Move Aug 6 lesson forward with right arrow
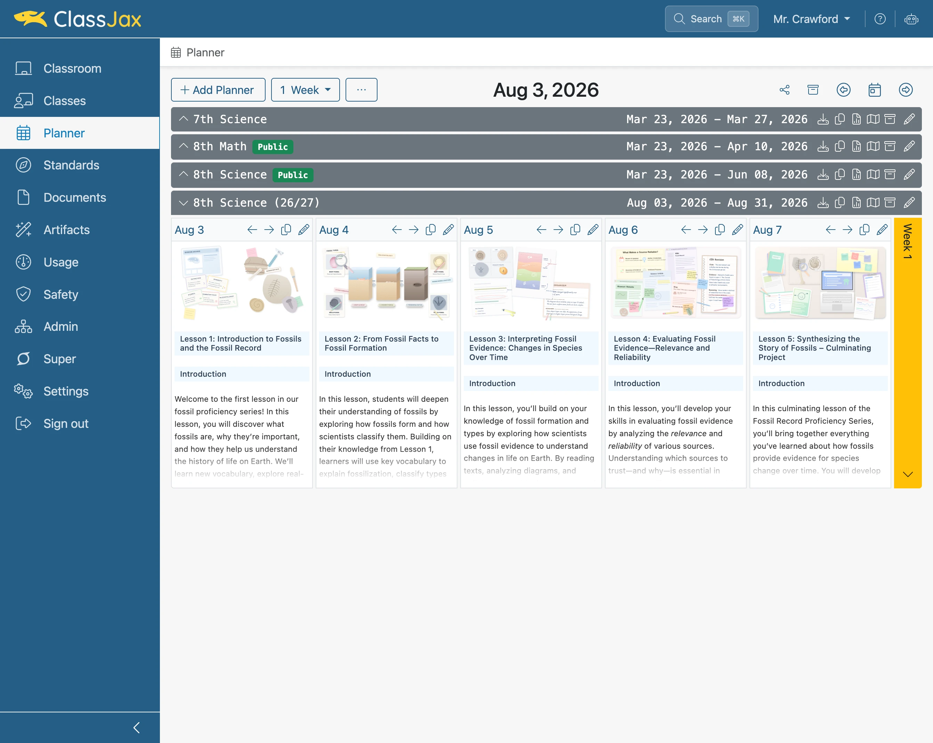 coord(703,230)
